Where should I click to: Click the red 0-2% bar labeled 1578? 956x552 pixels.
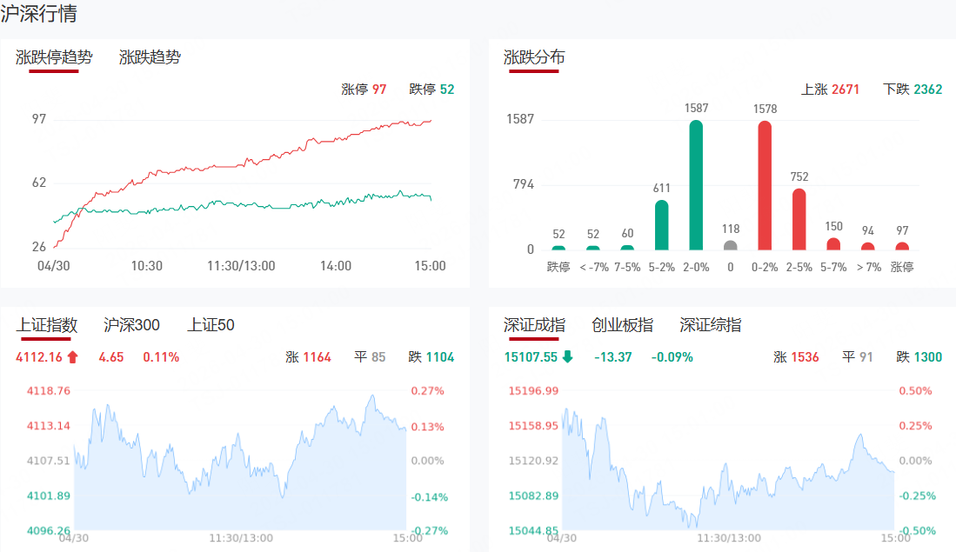tap(765, 185)
